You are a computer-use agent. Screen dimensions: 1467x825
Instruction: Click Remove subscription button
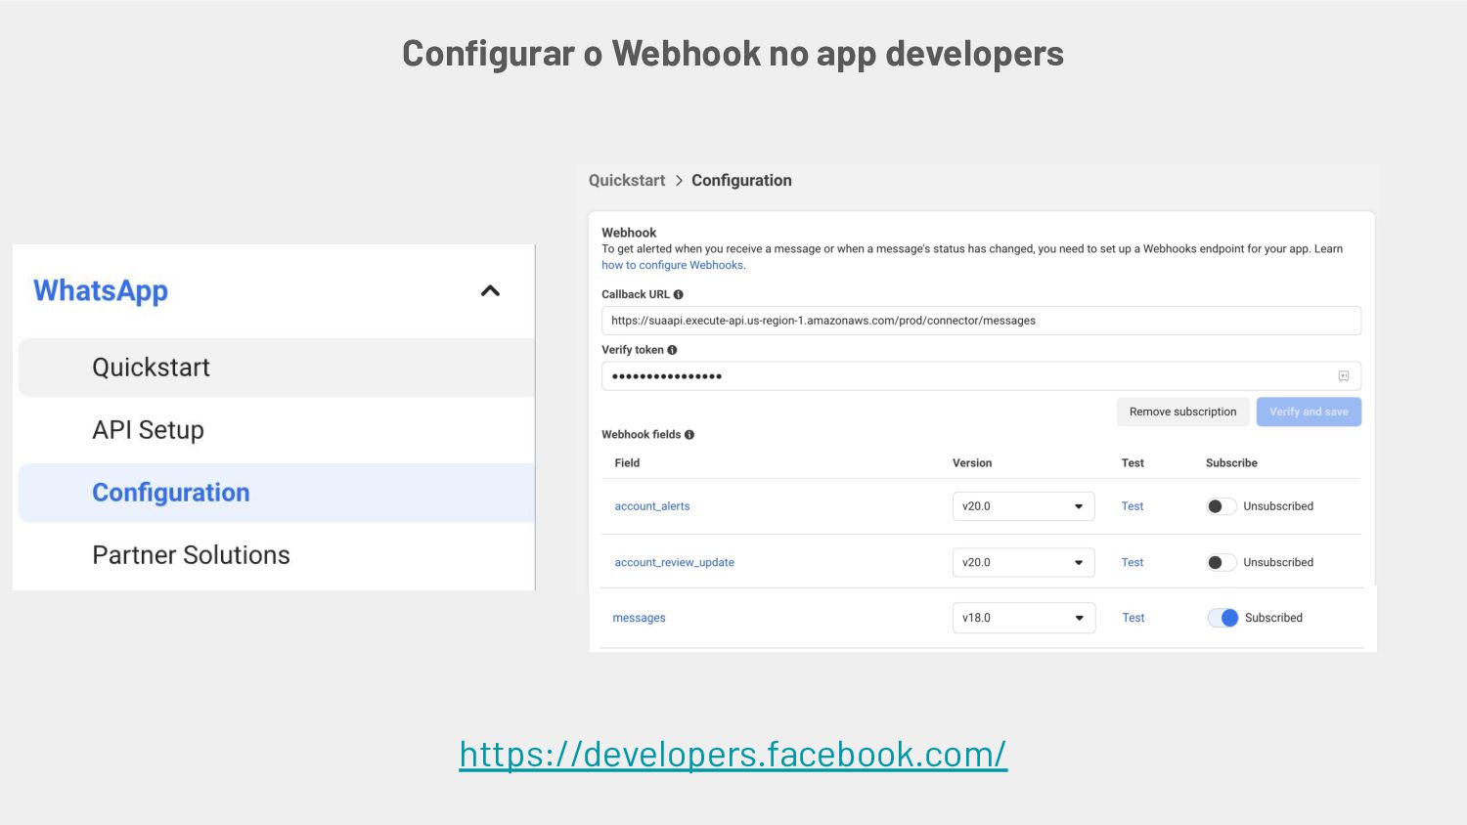click(x=1182, y=412)
